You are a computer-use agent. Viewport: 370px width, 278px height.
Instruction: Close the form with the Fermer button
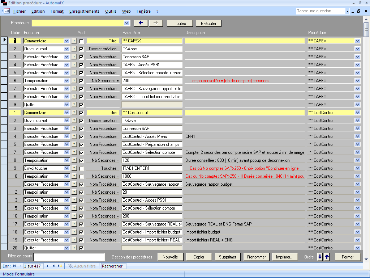[348, 257]
